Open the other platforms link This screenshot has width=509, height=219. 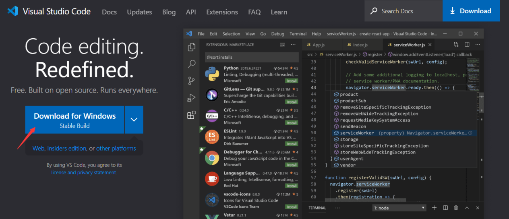point(116,148)
